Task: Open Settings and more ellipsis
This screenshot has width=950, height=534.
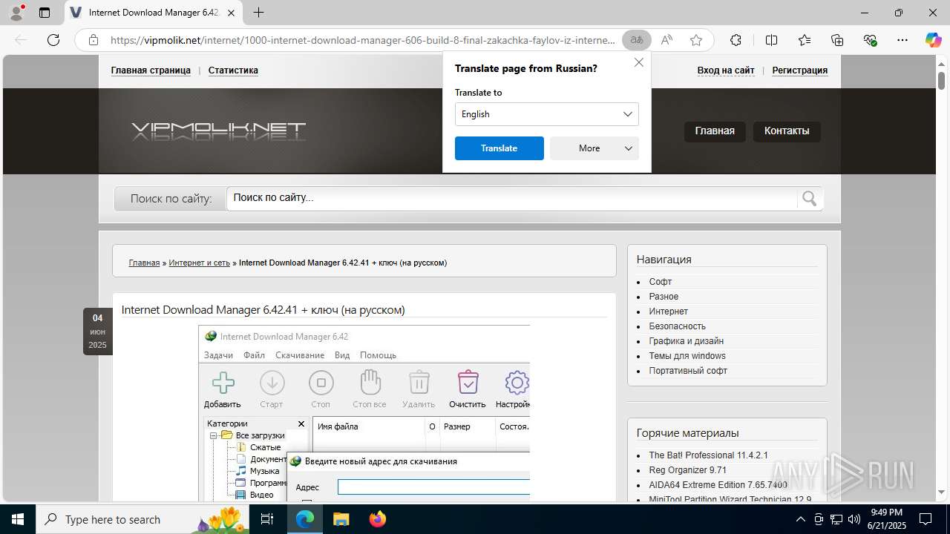Action: click(x=902, y=40)
